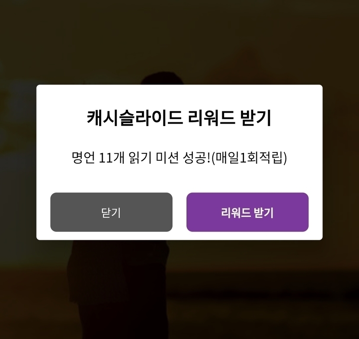Tap the white 리워드 받기 label on the purple button
The image size is (359, 339).
247,213
